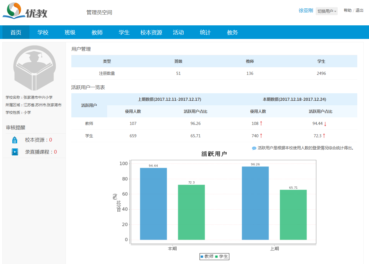Open the 统计 navigation menu
This screenshot has width=369, height=264.
205,33
